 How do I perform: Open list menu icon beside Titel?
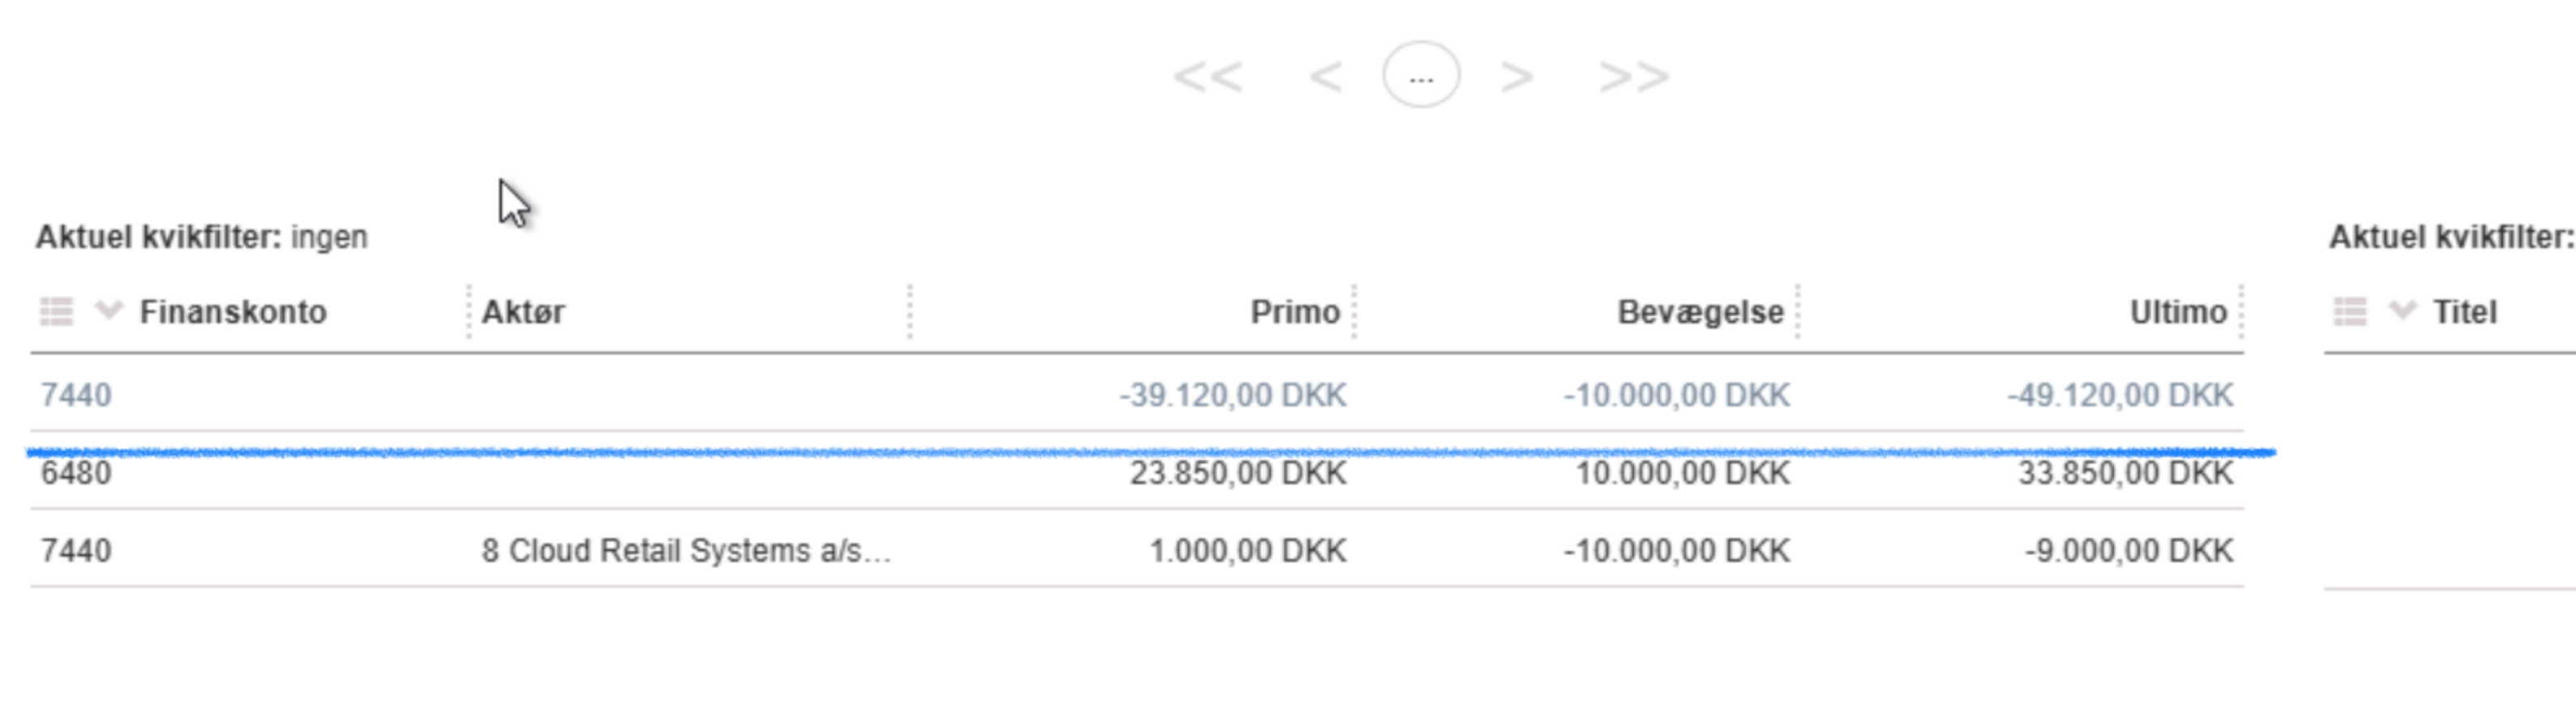coord(2349,312)
